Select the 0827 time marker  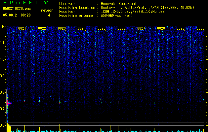tap(141, 28)
